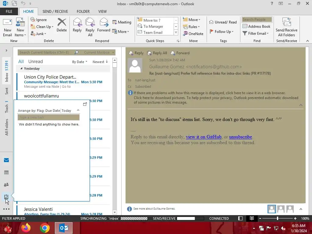Send the message to OneNote
The height and width of the screenshot is (234, 312).
[x=193, y=34]
